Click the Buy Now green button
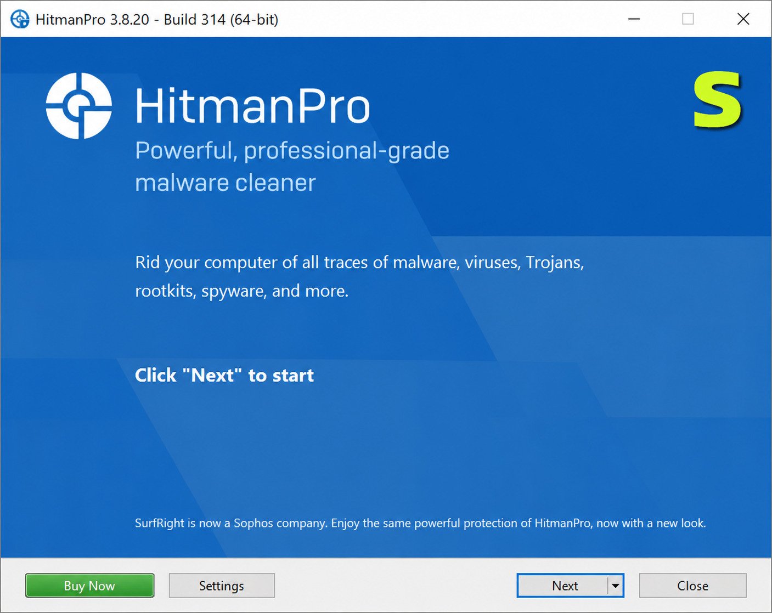The image size is (772, 613). [89, 586]
